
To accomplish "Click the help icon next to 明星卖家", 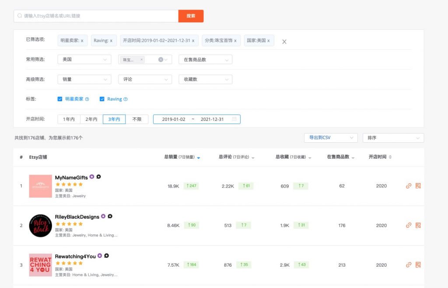I will click(87, 99).
